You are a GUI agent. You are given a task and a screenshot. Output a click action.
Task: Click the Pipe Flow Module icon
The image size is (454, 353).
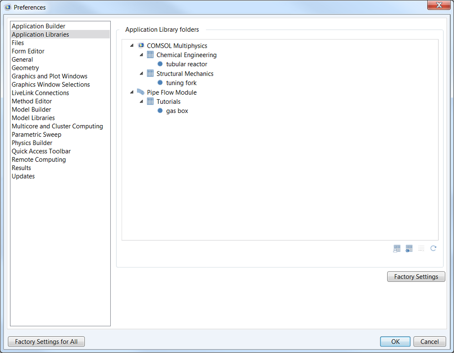(x=141, y=92)
